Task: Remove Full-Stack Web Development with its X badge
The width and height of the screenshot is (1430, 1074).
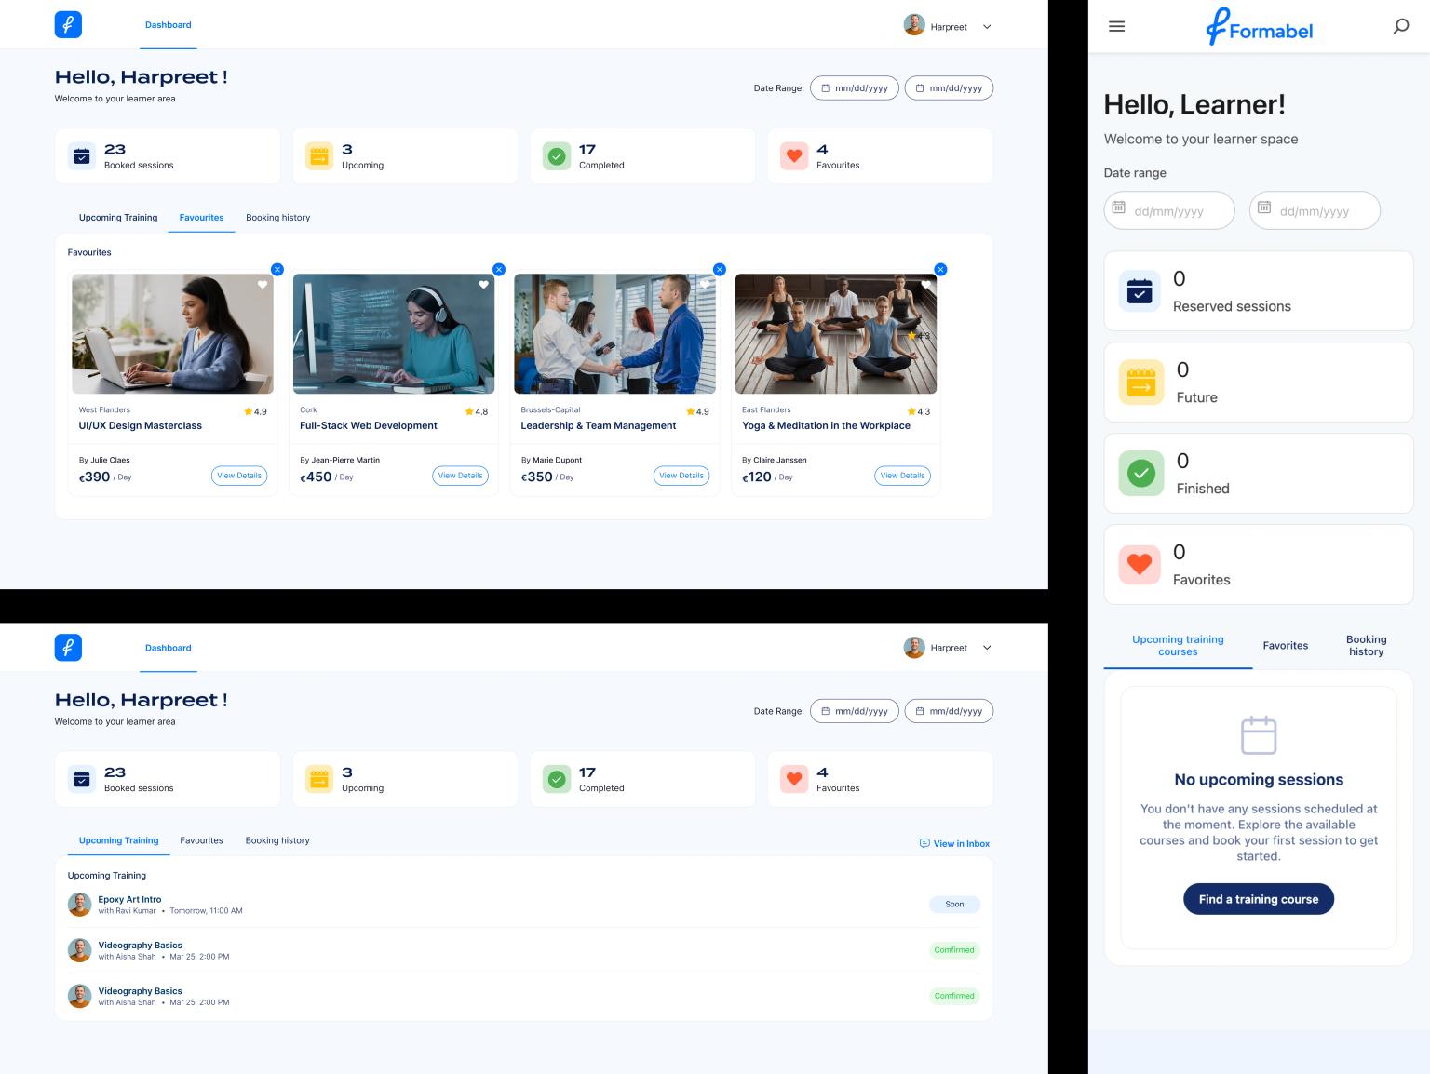Action: point(498,269)
